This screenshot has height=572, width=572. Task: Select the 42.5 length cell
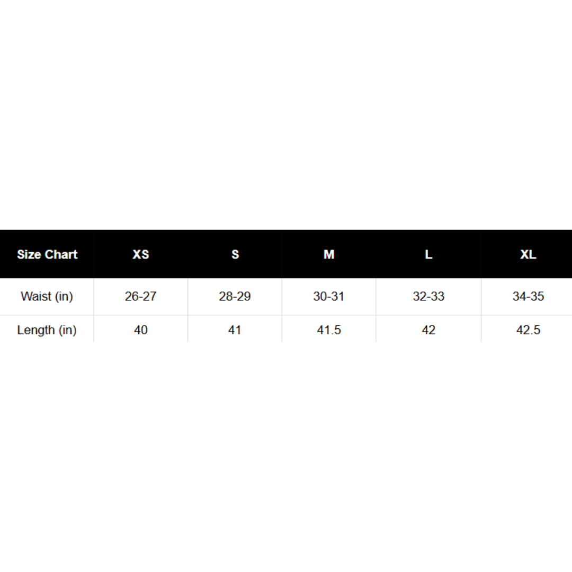click(x=528, y=330)
